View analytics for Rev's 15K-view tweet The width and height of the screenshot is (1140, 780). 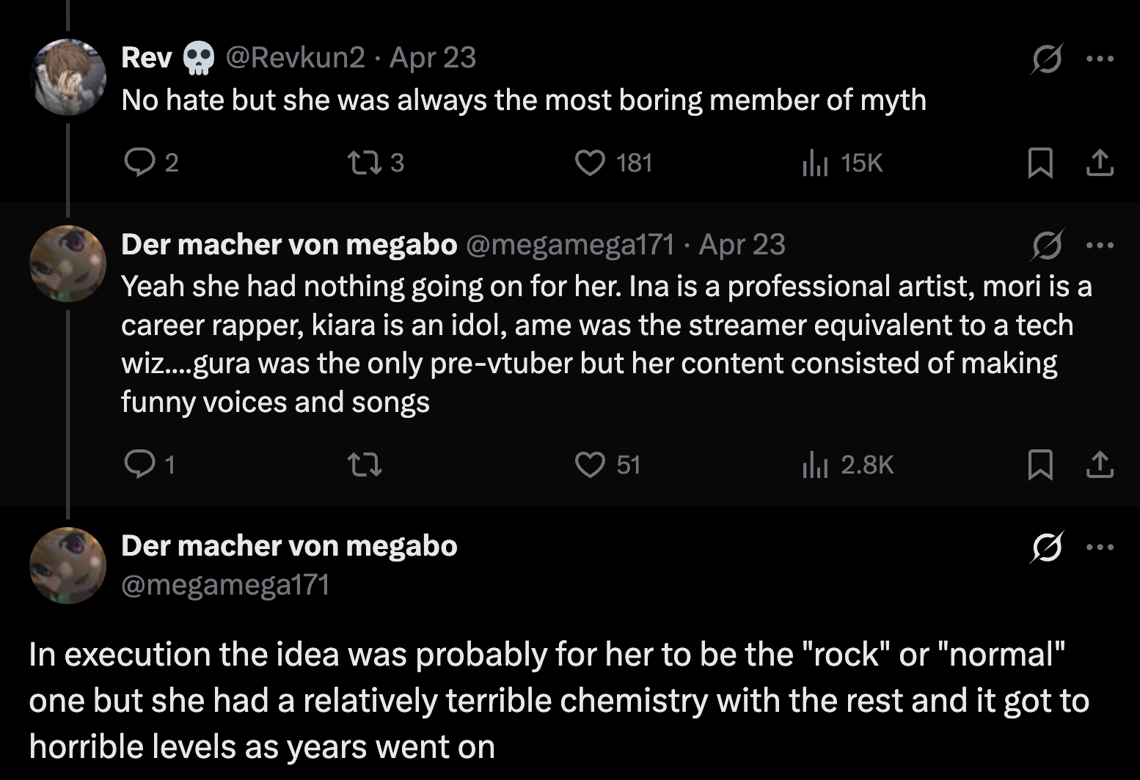point(814,163)
